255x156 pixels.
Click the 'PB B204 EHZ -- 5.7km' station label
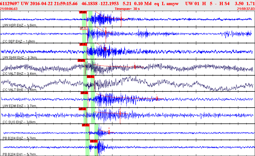(19, 138)
